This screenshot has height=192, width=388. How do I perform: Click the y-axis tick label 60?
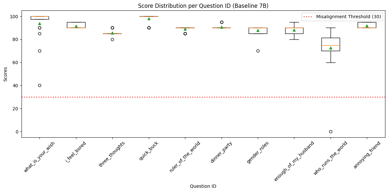pos(15,62)
